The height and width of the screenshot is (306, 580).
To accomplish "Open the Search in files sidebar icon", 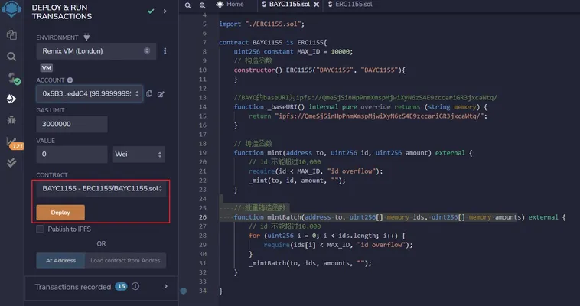I will click(x=11, y=57).
